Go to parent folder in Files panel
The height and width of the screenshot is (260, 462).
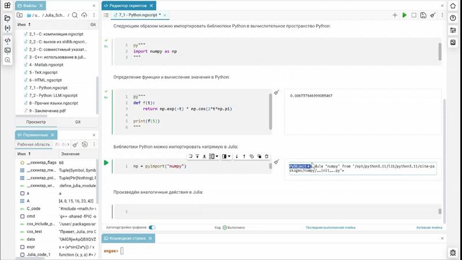[x=20, y=15]
